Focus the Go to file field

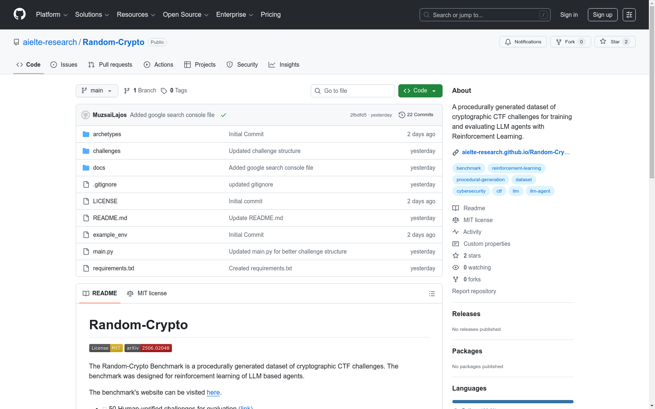[353, 91]
